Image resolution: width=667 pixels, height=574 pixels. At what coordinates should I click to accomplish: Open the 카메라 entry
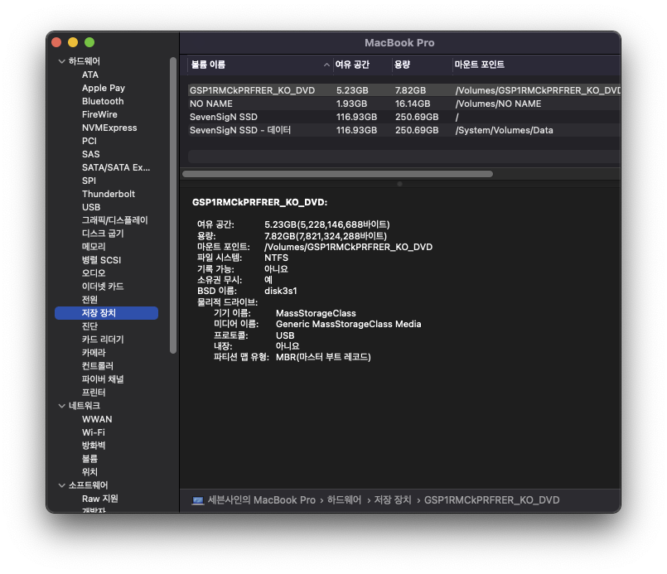pos(94,353)
